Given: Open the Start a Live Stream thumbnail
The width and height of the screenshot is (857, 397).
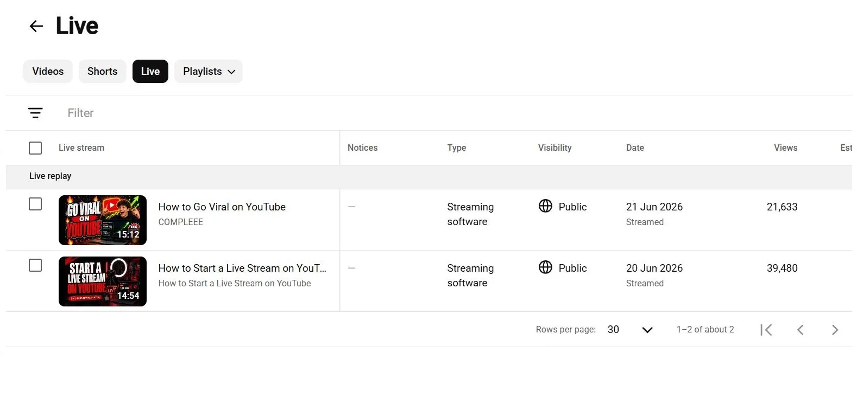Looking at the screenshot, I should click(103, 281).
